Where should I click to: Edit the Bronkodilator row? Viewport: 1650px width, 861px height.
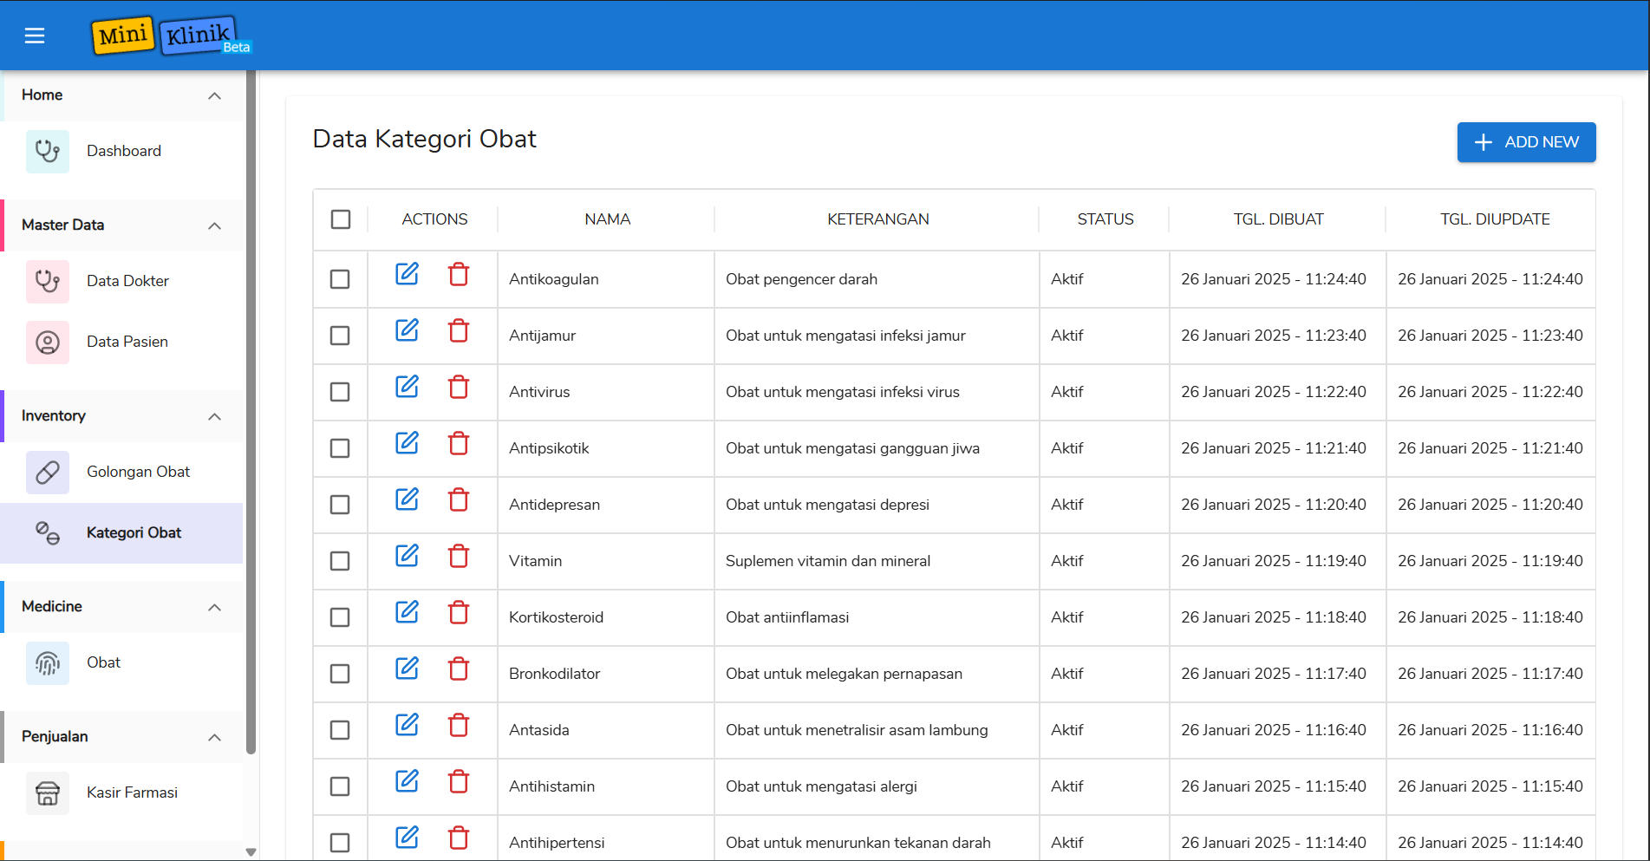click(407, 669)
